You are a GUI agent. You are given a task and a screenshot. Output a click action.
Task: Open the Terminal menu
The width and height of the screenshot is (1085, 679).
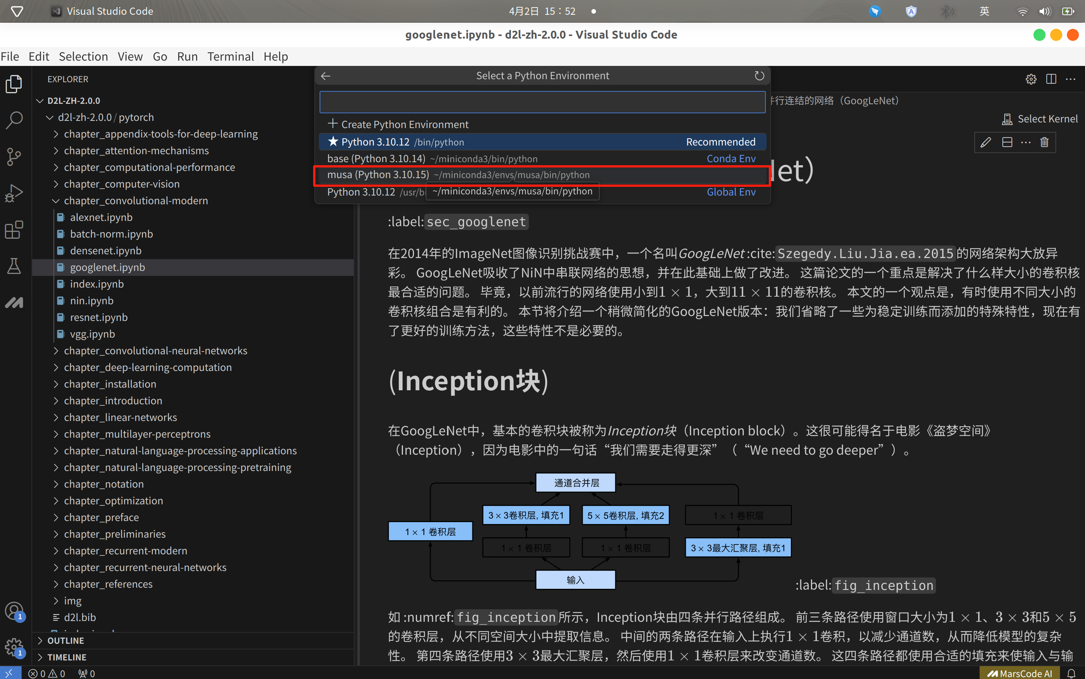tap(230, 56)
